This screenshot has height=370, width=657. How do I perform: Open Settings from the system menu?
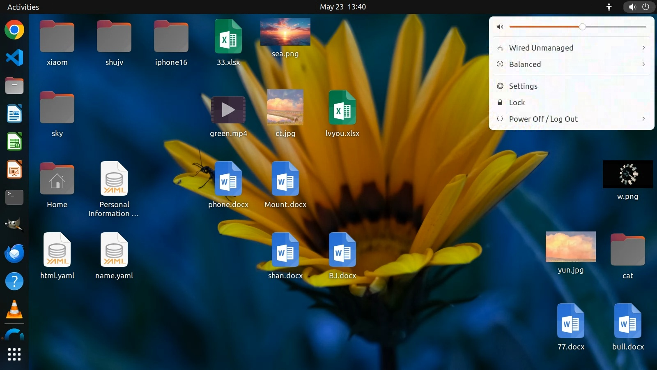523,86
